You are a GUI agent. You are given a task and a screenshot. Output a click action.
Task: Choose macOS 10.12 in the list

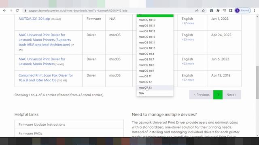pyautogui.click(x=155, y=31)
